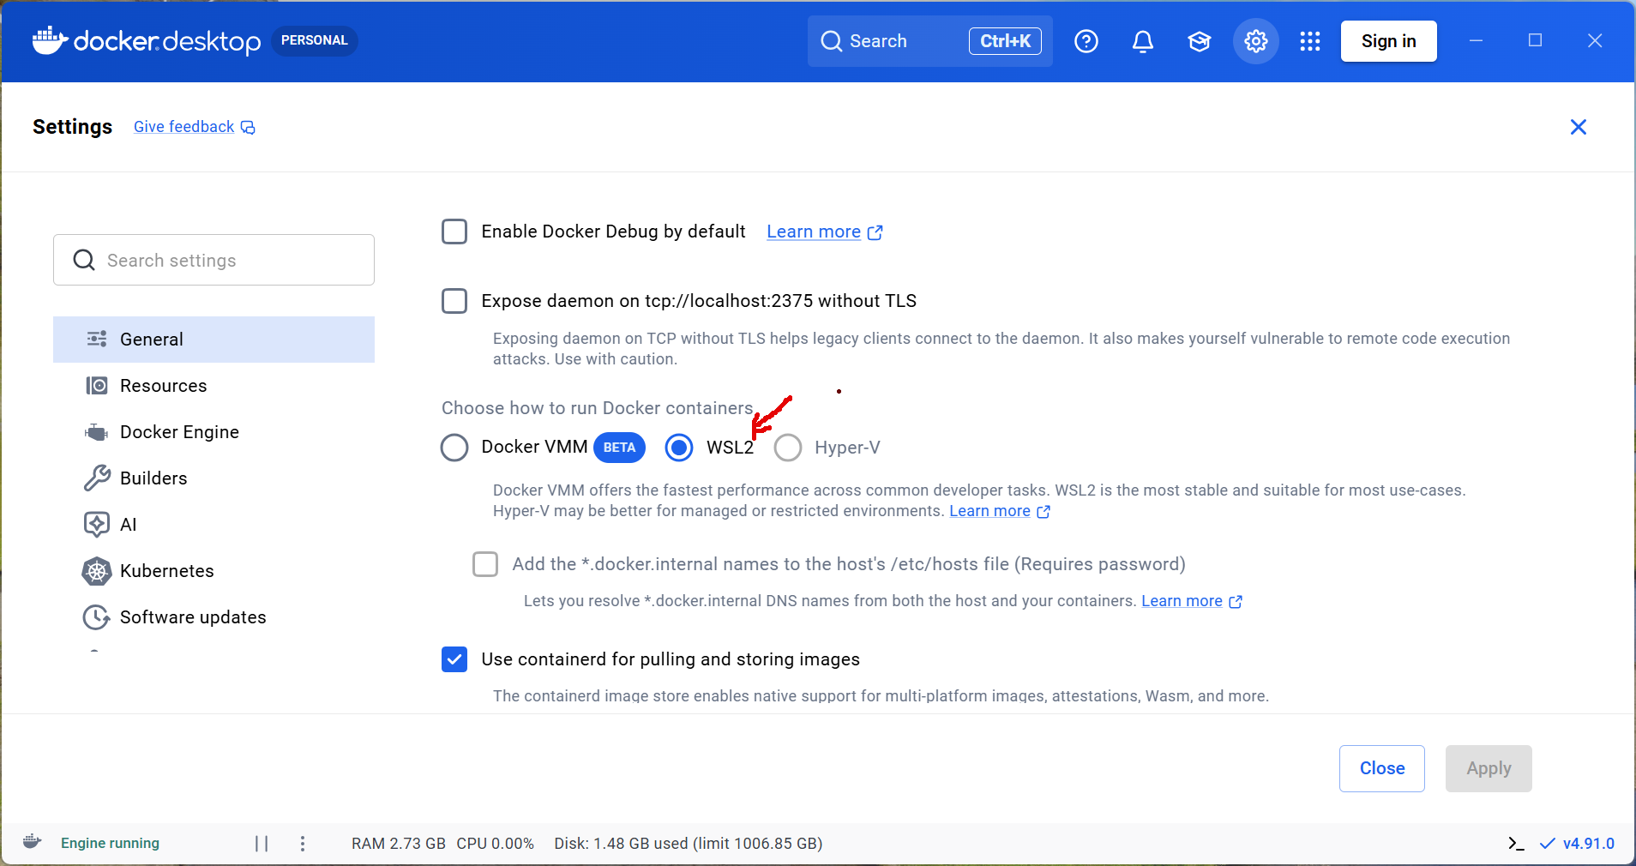Click the Close button at bottom
Viewport: 1636px width, 866px height.
click(1382, 768)
